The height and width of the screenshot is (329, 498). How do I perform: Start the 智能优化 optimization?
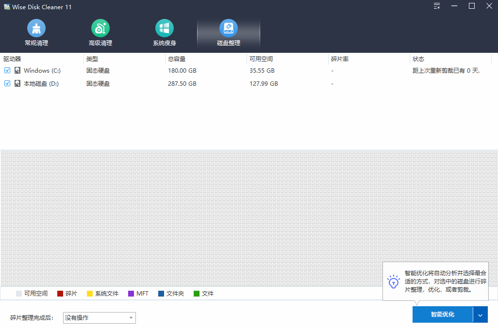(442, 315)
